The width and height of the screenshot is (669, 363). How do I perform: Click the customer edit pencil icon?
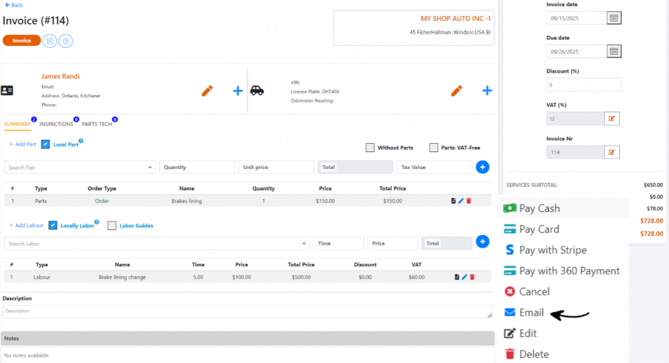tap(207, 91)
